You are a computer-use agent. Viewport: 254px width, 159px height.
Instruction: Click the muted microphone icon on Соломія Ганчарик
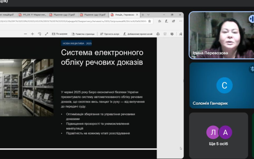click(x=252, y=69)
